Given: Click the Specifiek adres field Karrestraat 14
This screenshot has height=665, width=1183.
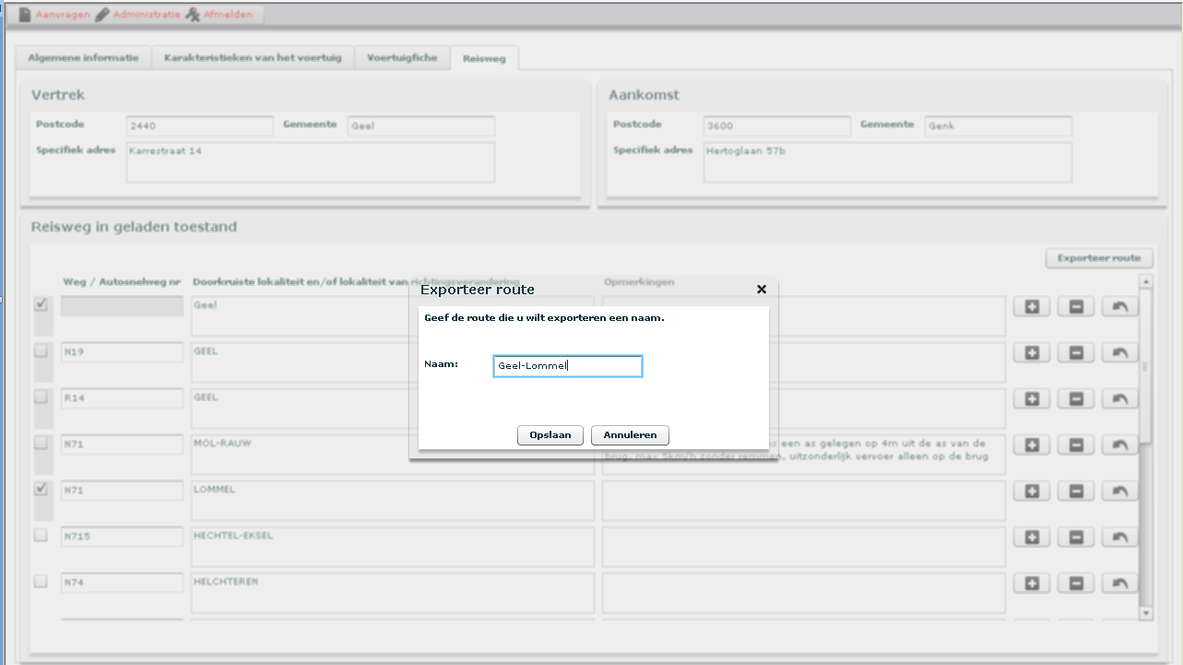Looking at the screenshot, I should coord(311,162).
